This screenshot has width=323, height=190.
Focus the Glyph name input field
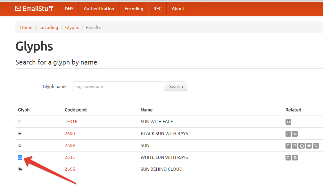(x=119, y=86)
